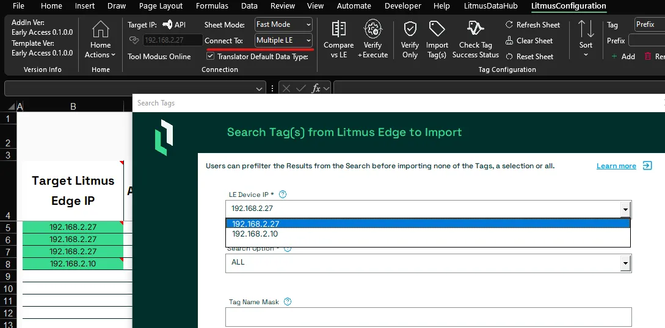Click the formula bar options dots

272,88
